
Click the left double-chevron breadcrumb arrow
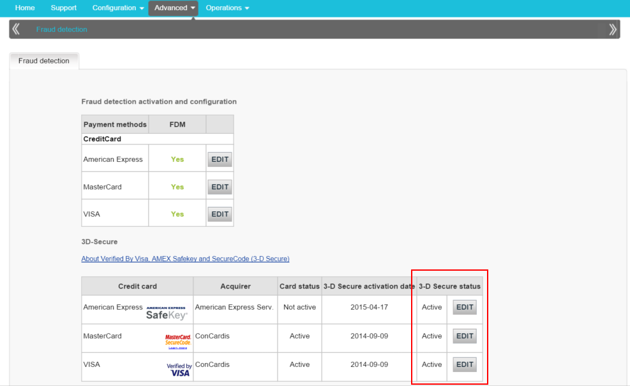pos(16,29)
